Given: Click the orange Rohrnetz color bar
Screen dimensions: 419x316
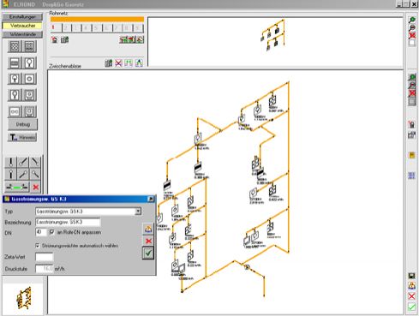Looking at the screenshot, I should tap(97, 19).
